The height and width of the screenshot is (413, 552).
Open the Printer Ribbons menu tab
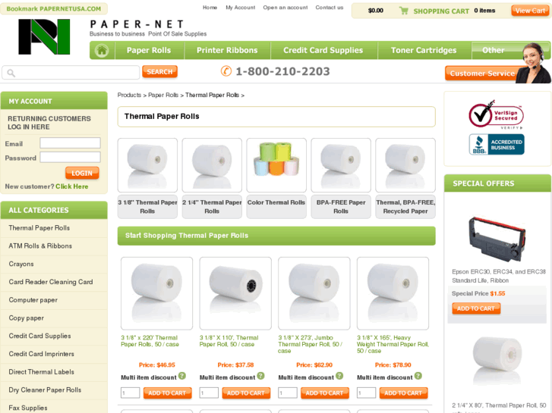[x=227, y=50]
